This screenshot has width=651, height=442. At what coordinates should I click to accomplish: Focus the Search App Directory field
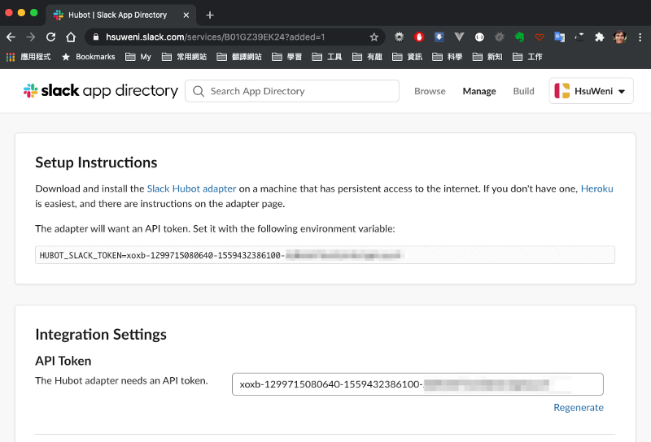click(292, 91)
